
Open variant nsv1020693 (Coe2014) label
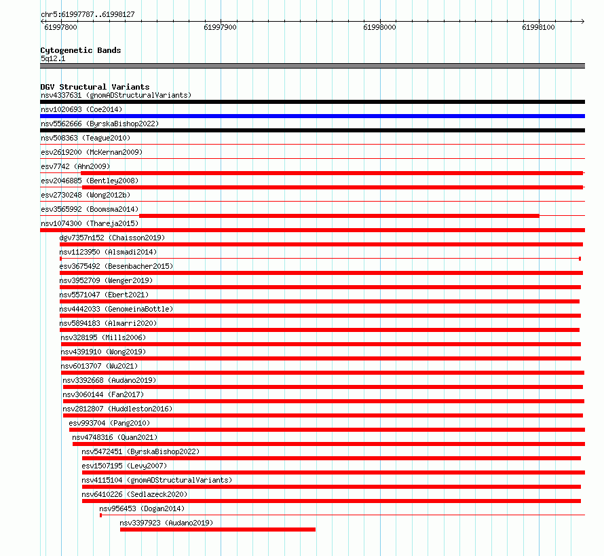pos(81,109)
